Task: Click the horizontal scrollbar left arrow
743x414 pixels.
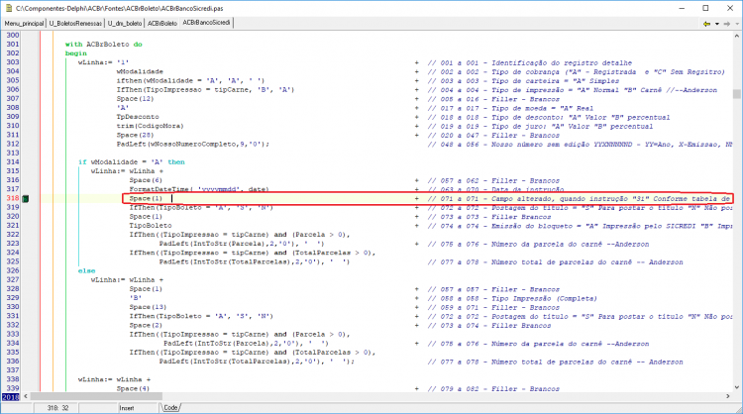Action: (26, 396)
